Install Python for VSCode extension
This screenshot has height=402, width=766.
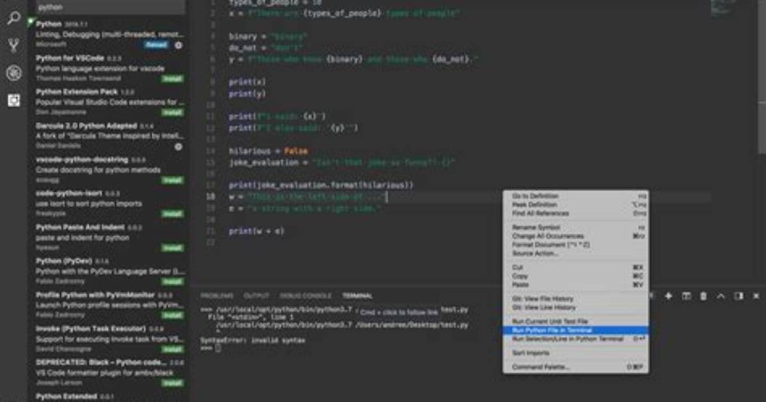[172, 79]
